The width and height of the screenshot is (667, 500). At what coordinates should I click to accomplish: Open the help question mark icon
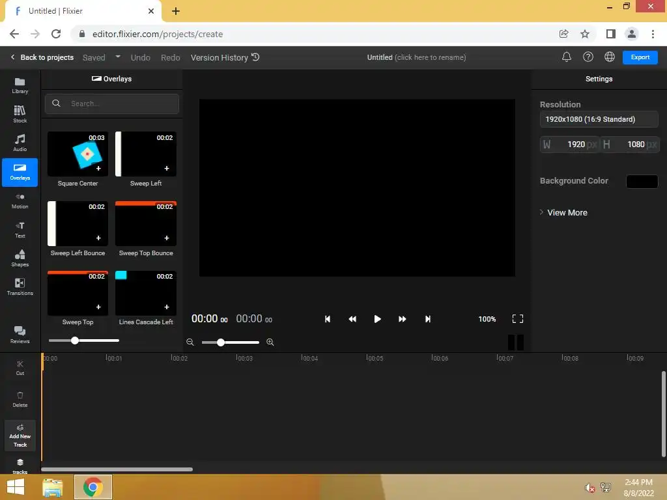point(588,57)
